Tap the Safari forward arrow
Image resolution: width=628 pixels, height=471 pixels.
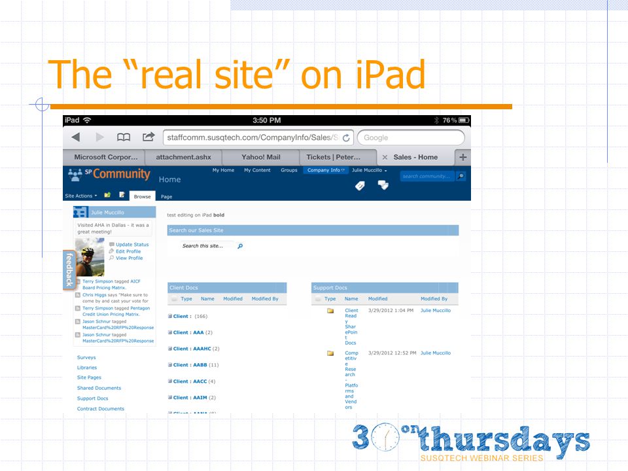(99, 137)
